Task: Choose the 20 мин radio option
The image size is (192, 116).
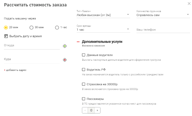Action: point(6,27)
